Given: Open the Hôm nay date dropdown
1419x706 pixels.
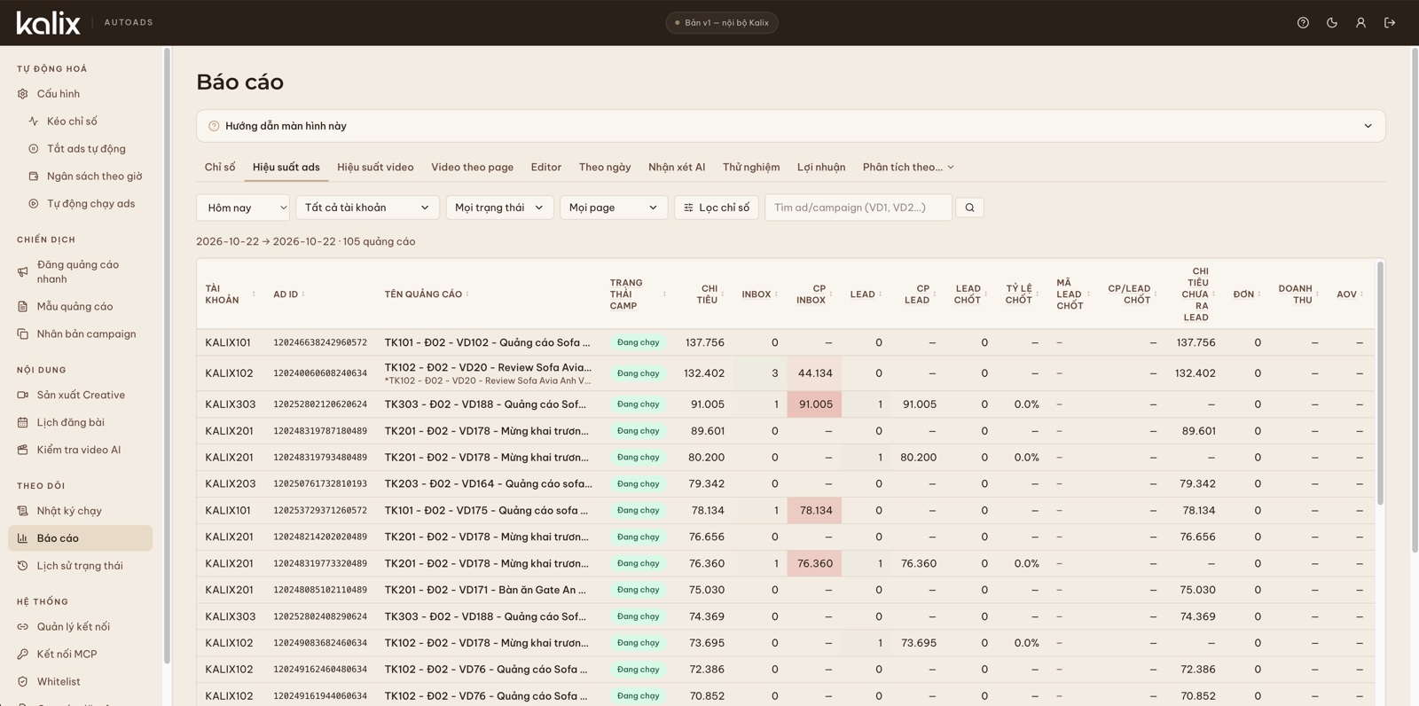Looking at the screenshot, I should coord(243,208).
